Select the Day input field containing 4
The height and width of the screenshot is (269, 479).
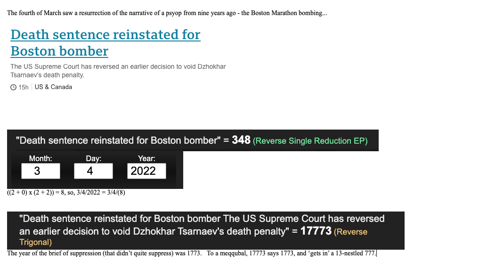point(93,171)
